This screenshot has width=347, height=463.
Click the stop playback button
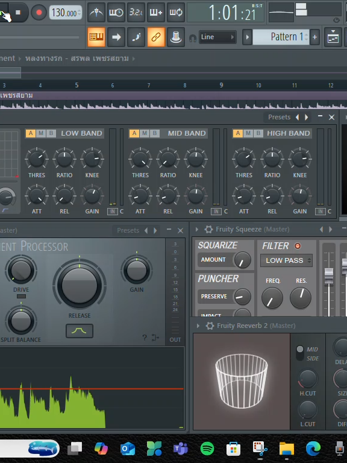18,13
